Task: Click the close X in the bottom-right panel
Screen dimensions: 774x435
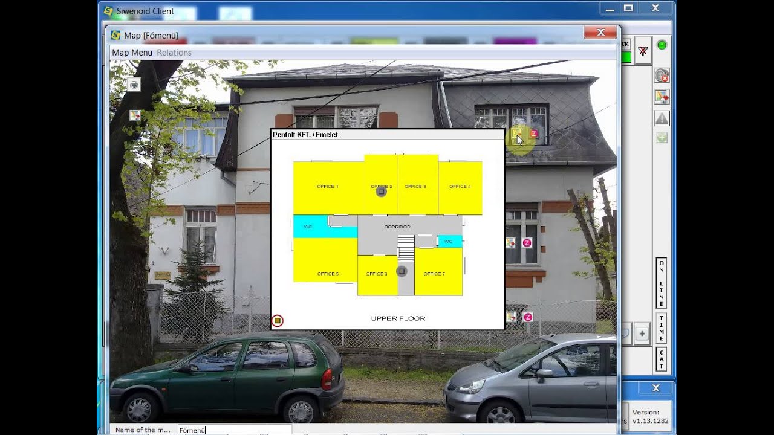Action: (x=655, y=388)
